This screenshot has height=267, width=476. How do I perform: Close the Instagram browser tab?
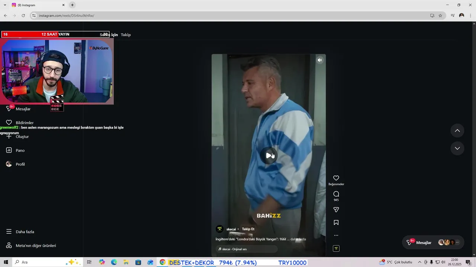(63, 5)
